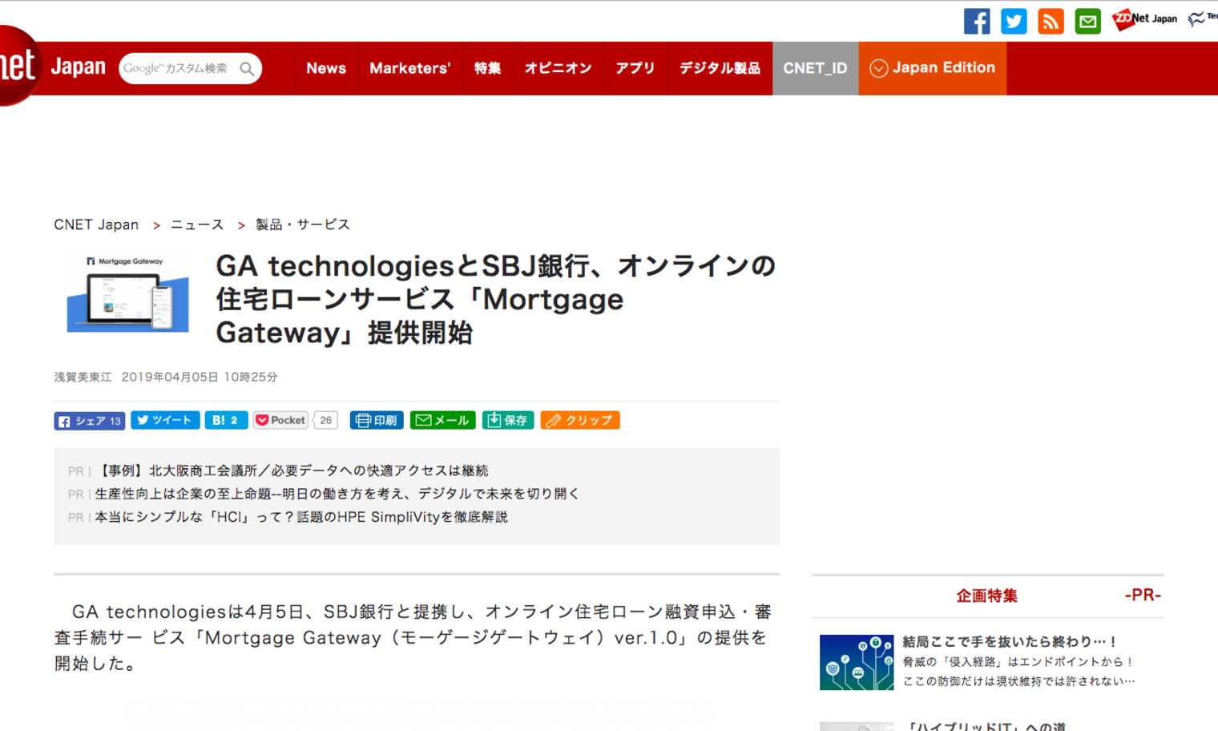Image resolution: width=1218 pixels, height=731 pixels.
Task: Select the デジタル製品 menu item
Action: click(x=720, y=68)
